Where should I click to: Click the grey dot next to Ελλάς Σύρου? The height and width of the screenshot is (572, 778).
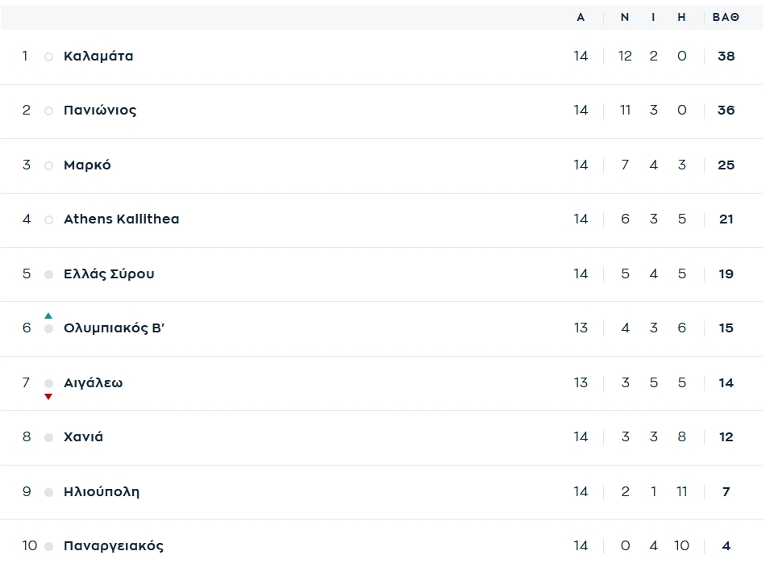pyautogui.click(x=48, y=274)
